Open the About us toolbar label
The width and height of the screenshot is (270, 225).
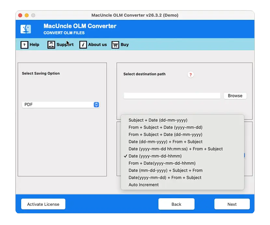(98, 45)
